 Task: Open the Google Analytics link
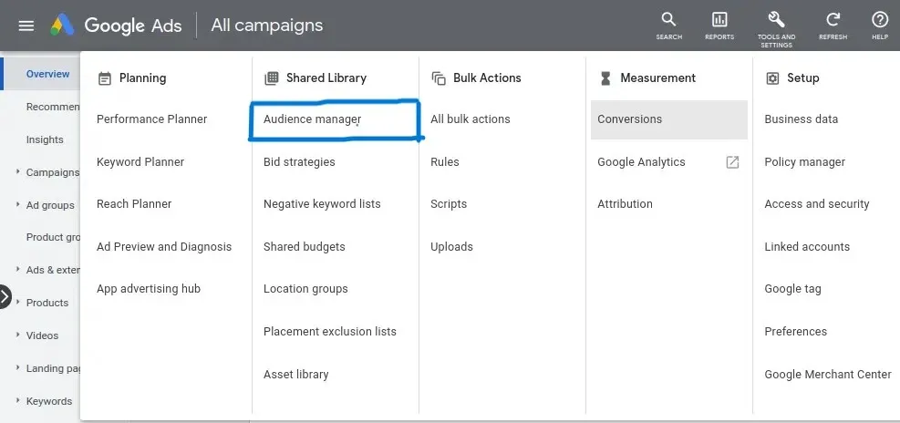click(641, 162)
